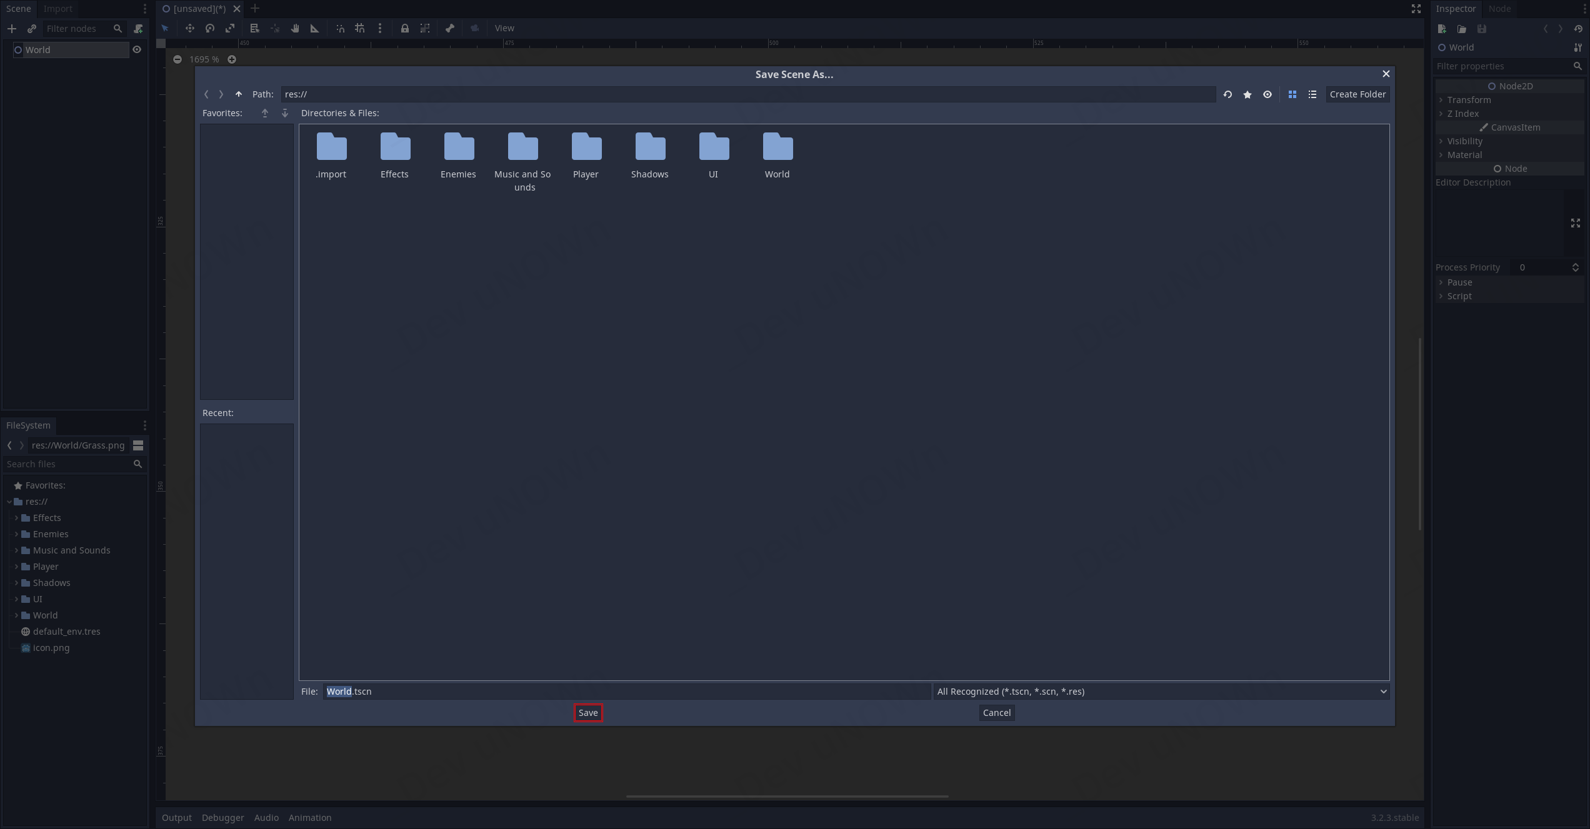Switch to list view in dialog
1590x829 pixels.
point(1312,94)
